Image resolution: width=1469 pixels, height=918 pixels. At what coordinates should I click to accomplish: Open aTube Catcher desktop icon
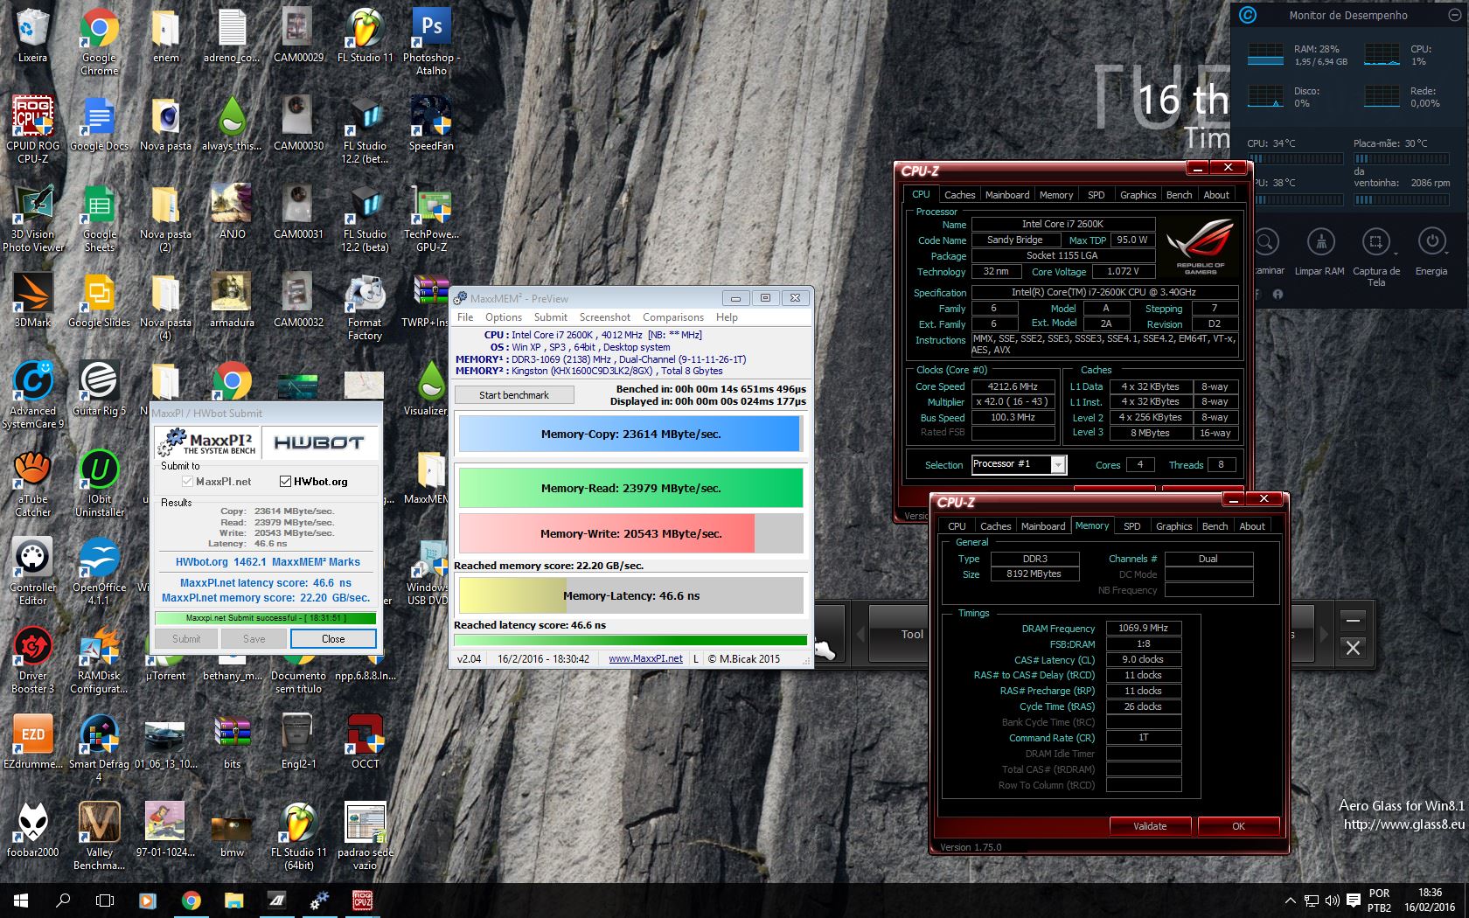coord(32,483)
